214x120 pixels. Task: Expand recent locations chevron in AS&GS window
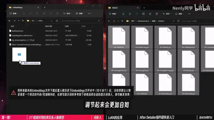(118, 21)
